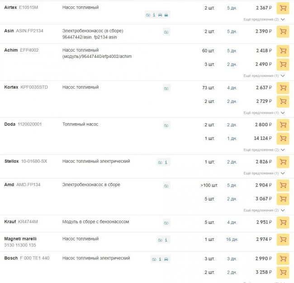The image size is (294, 283).
Task: Click info icon for Magneti Marelli pump
Action: coord(166,240)
